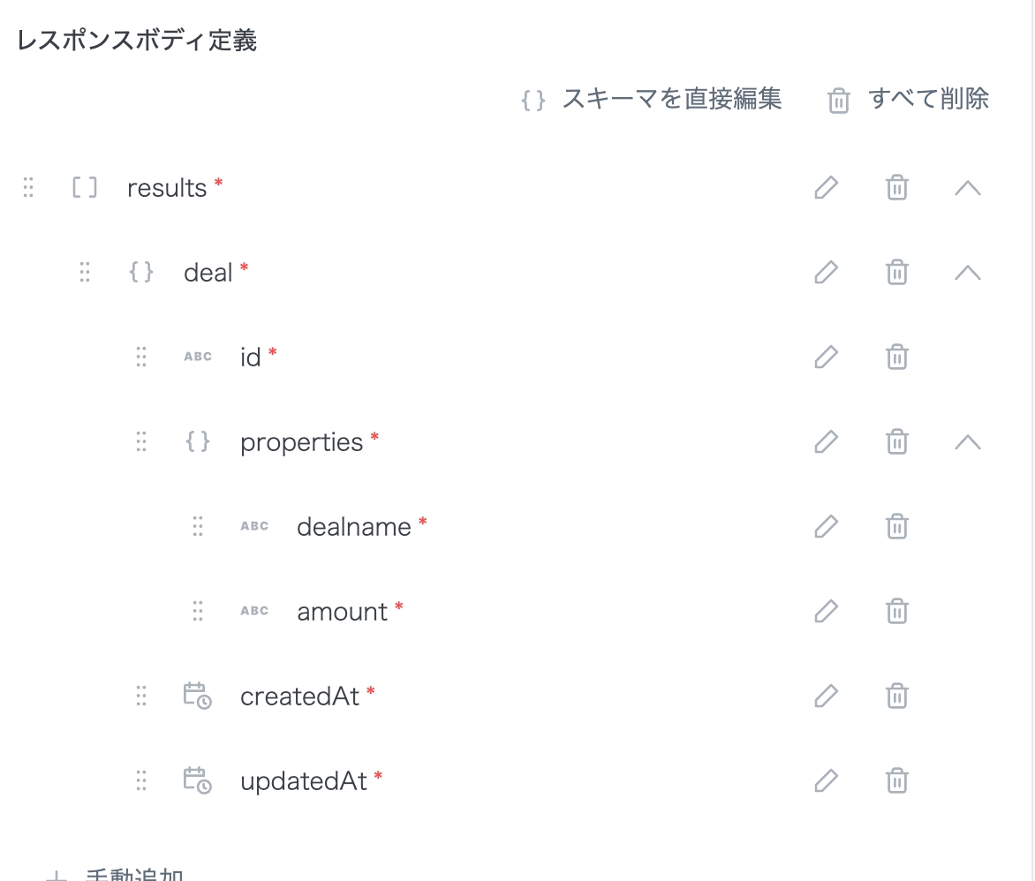Collapse the properties object node
Viewport: 1035px width, 881px height.
(x=968, y=442)
